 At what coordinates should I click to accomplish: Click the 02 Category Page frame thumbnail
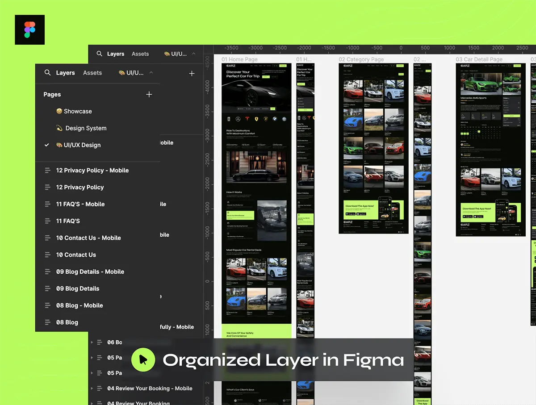click(x=373, y=148)
